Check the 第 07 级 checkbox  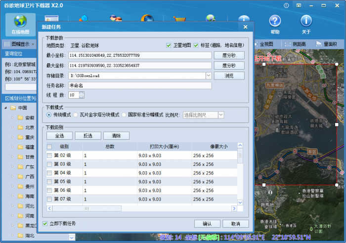coord(49,199)
